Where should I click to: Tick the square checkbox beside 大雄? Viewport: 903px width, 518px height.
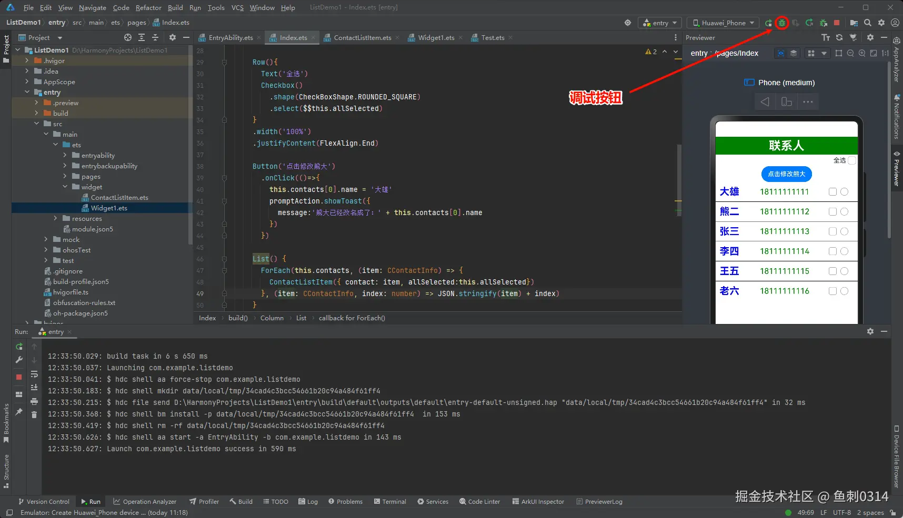pyautogui.click(x=832, y=192)
